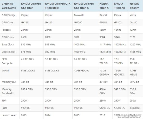
Task: Select the Maxwell cell in GPU Family row
Action: pos(79,15)
